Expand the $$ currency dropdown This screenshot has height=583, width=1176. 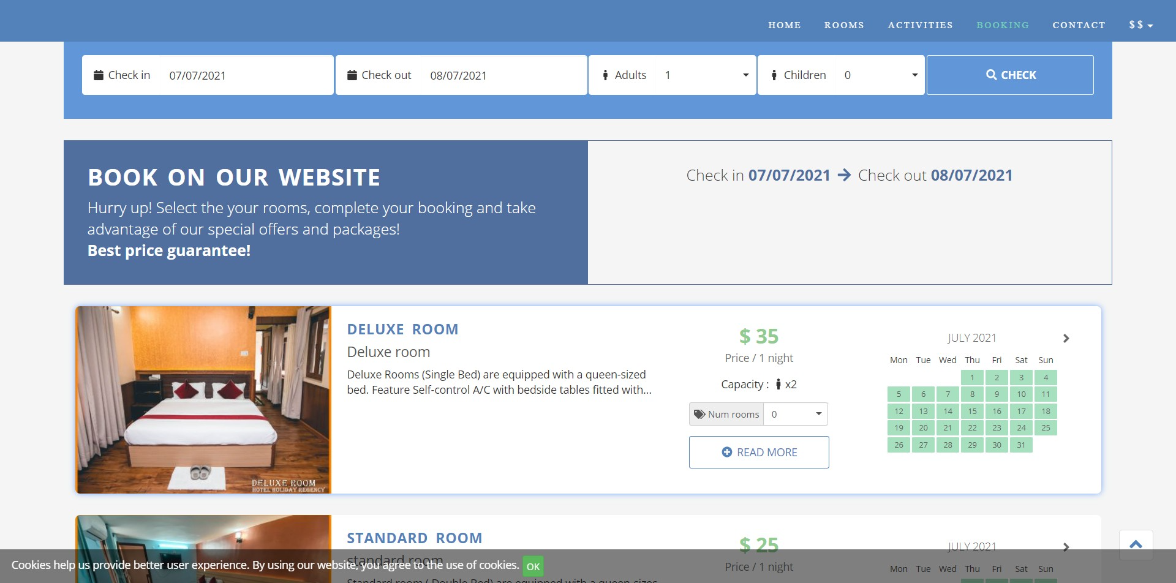coord(1141,25)
